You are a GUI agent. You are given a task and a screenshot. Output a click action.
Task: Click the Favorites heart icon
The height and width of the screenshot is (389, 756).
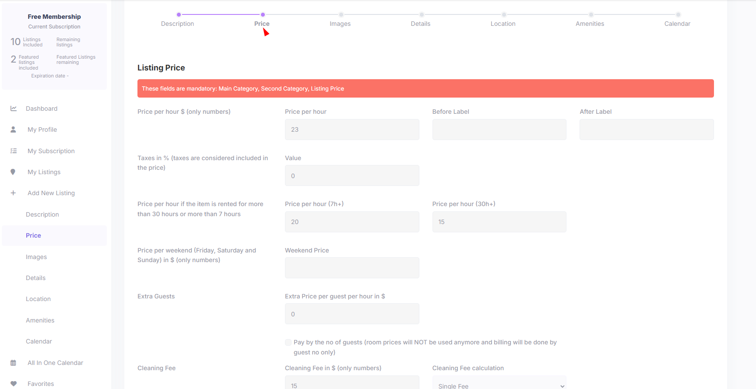coord(14,384)
